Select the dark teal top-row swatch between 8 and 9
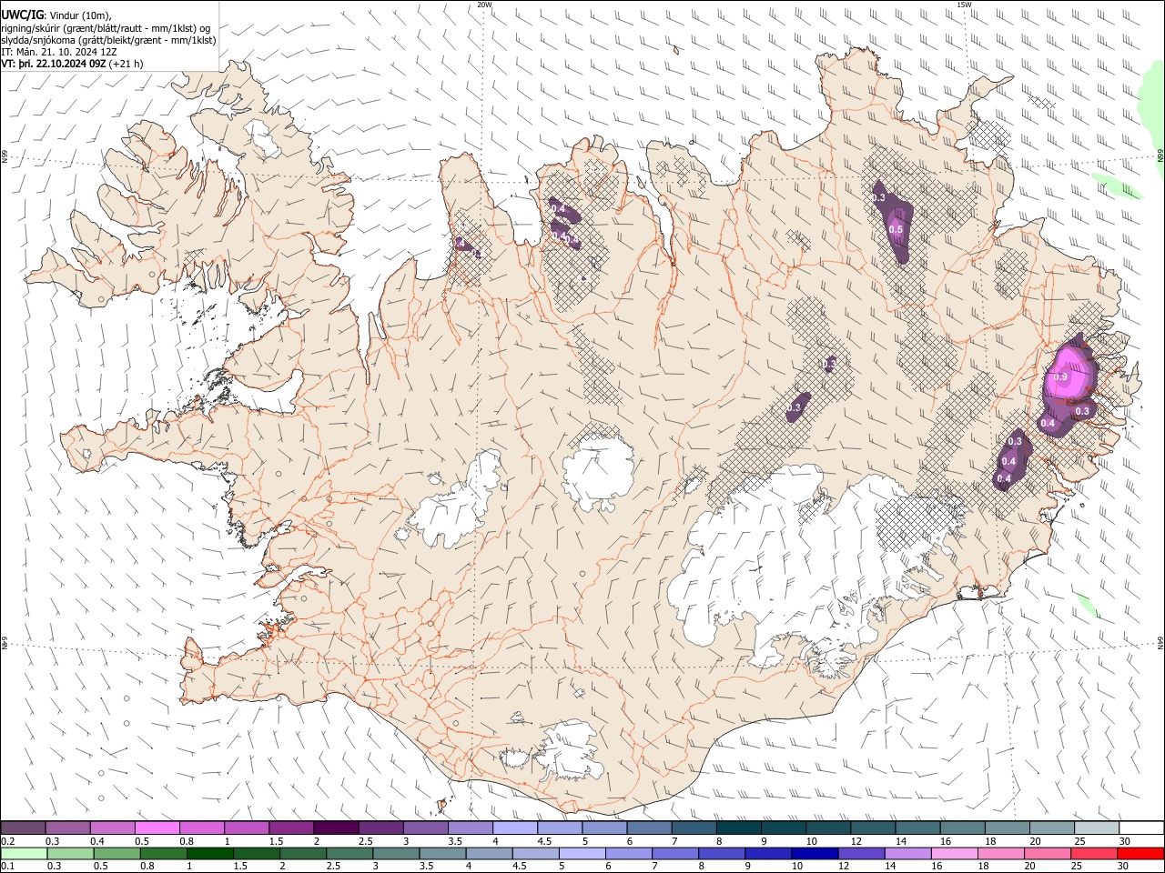Image resolution: width=1165 pixels, height=873 pixels. pos(739,828)
